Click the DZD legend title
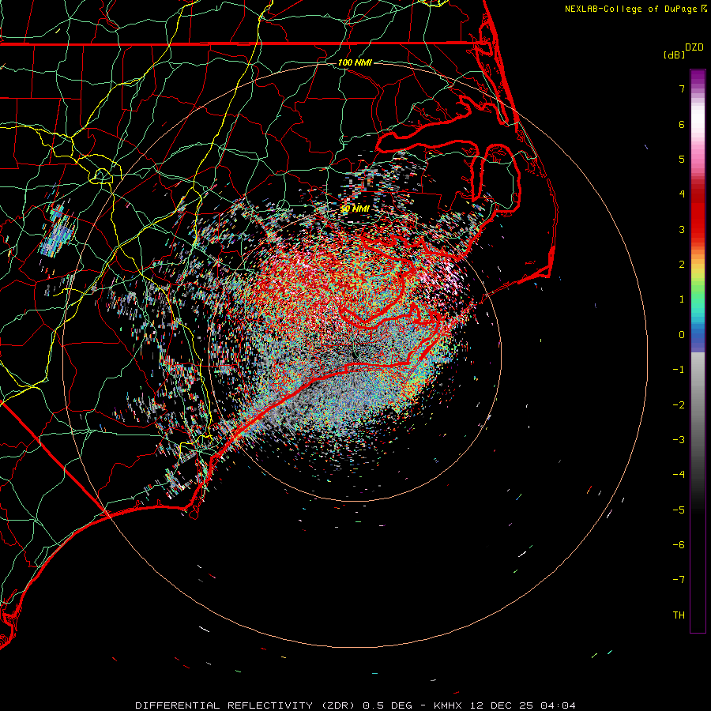The width and height of the screenshot is (711, 711). [x=694, y=47]
